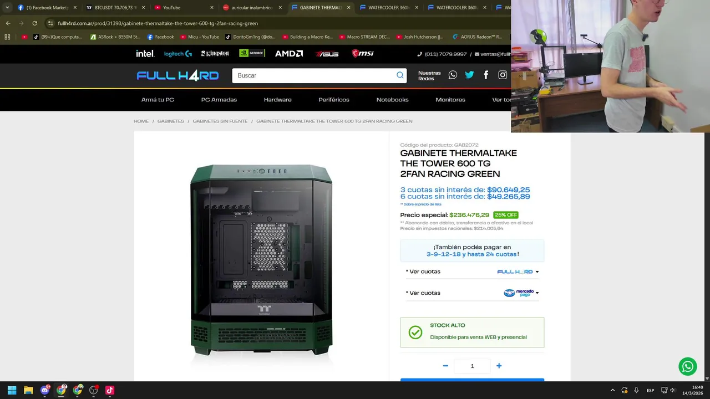Click the Intel brand logo
The image size is (710, 399).
pos(145,54)
